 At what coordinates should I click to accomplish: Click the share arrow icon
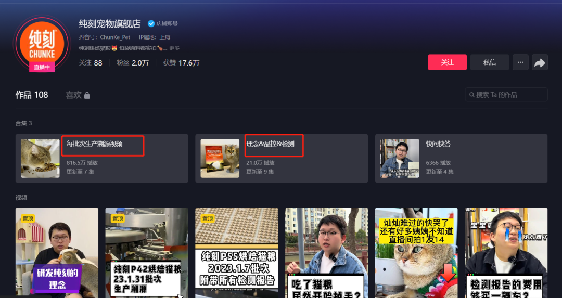540,62
